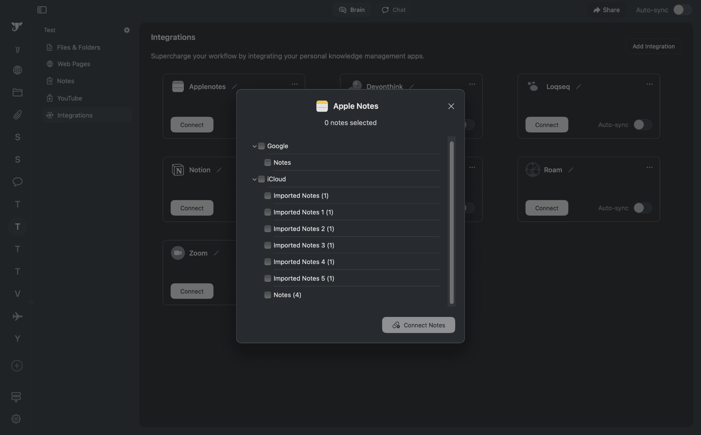The image size is (701, 435).
Task: Click the airplane icon in left rail
Action: click(x=17, y=316)
